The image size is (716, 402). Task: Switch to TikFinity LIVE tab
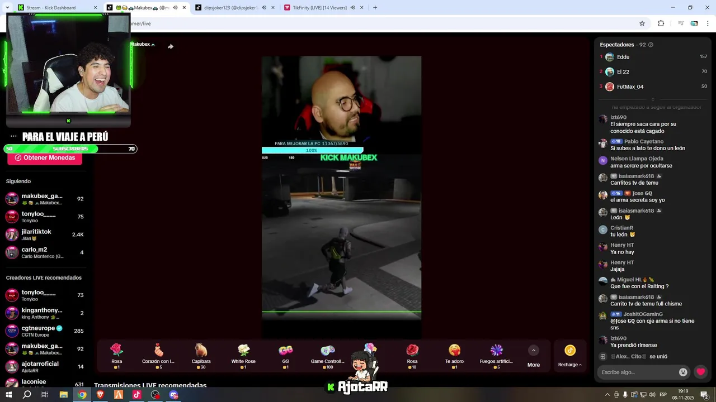(323, 8)
